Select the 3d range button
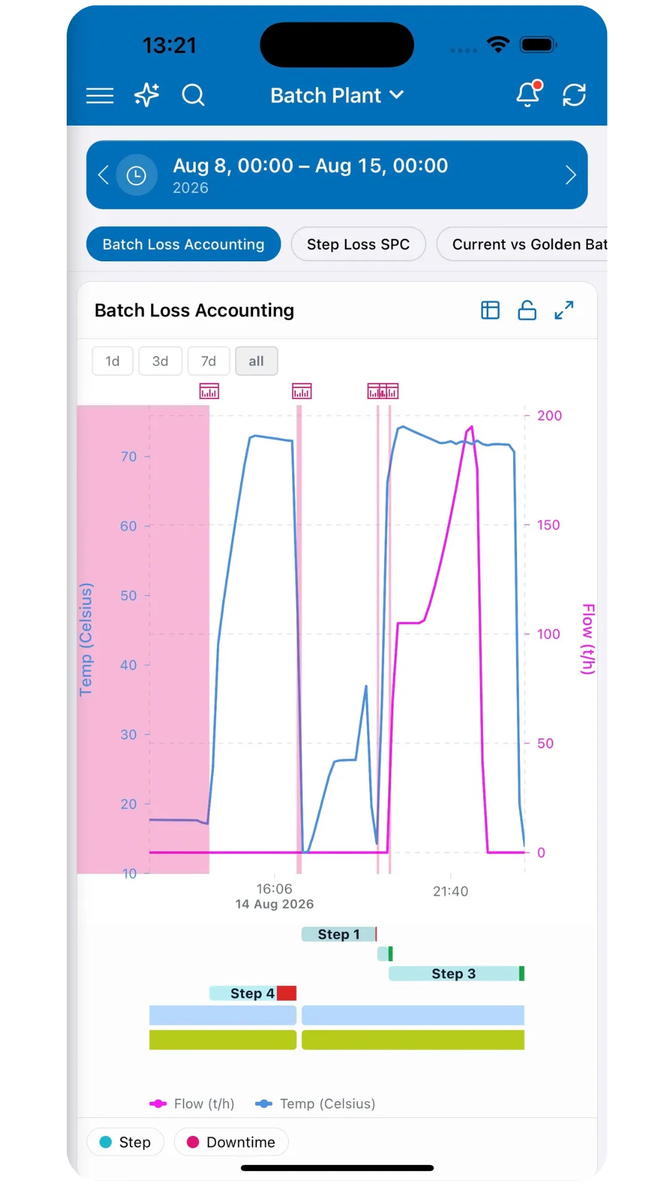 [161, 361]
